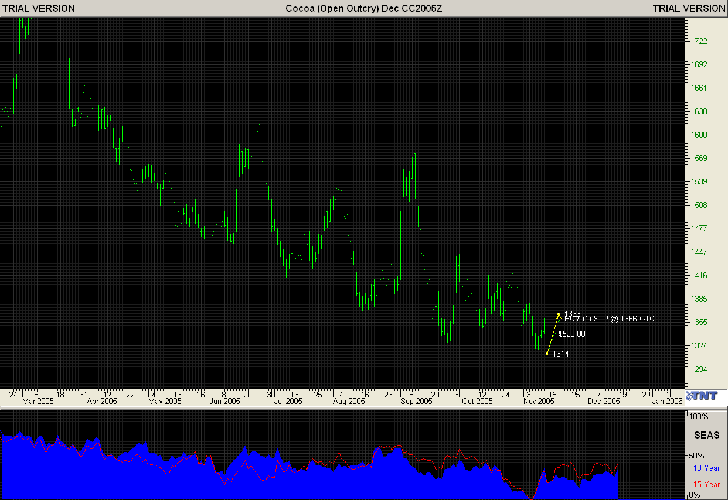The height and width of the screenshot is (500, 728).
Task: Click the yellow buy stop triangle marker
Action: click(x=559, y=318)
